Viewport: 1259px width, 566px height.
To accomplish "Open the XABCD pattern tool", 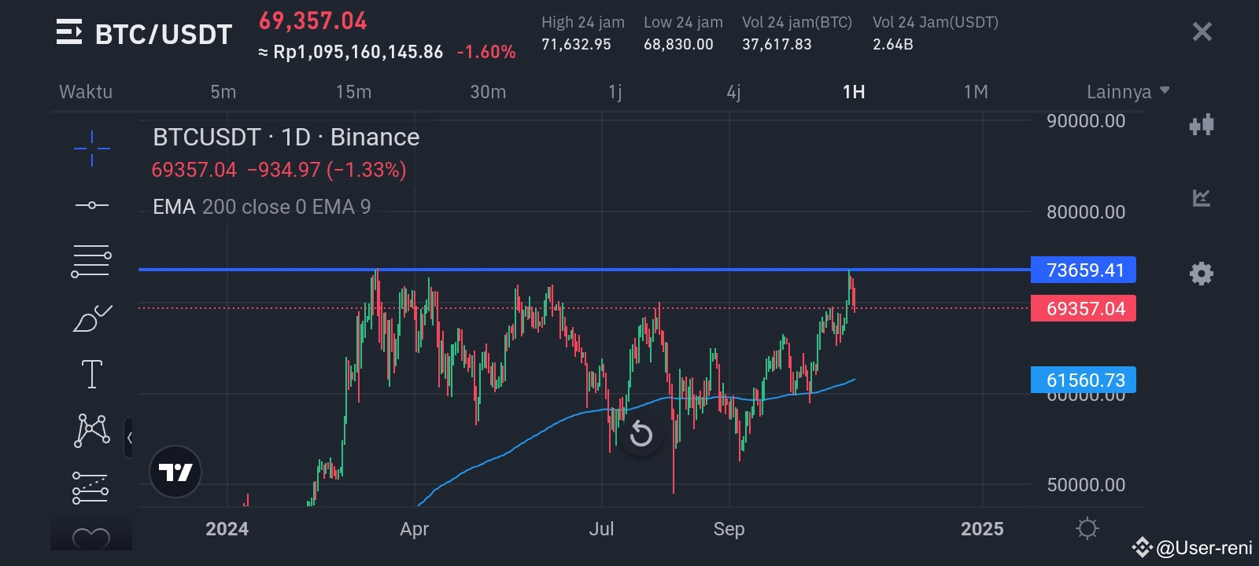I will [x=92, y=430].
